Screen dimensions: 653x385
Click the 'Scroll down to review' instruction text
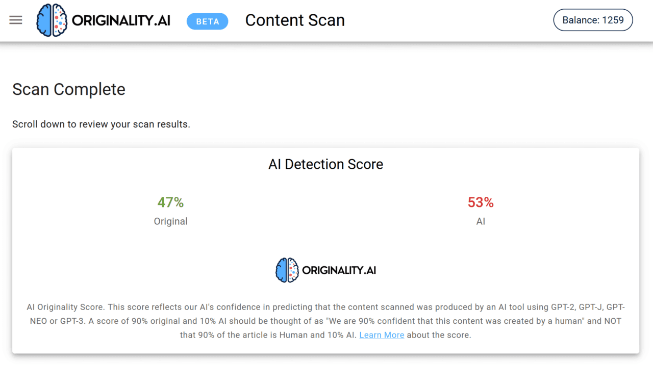coord(101,124)
